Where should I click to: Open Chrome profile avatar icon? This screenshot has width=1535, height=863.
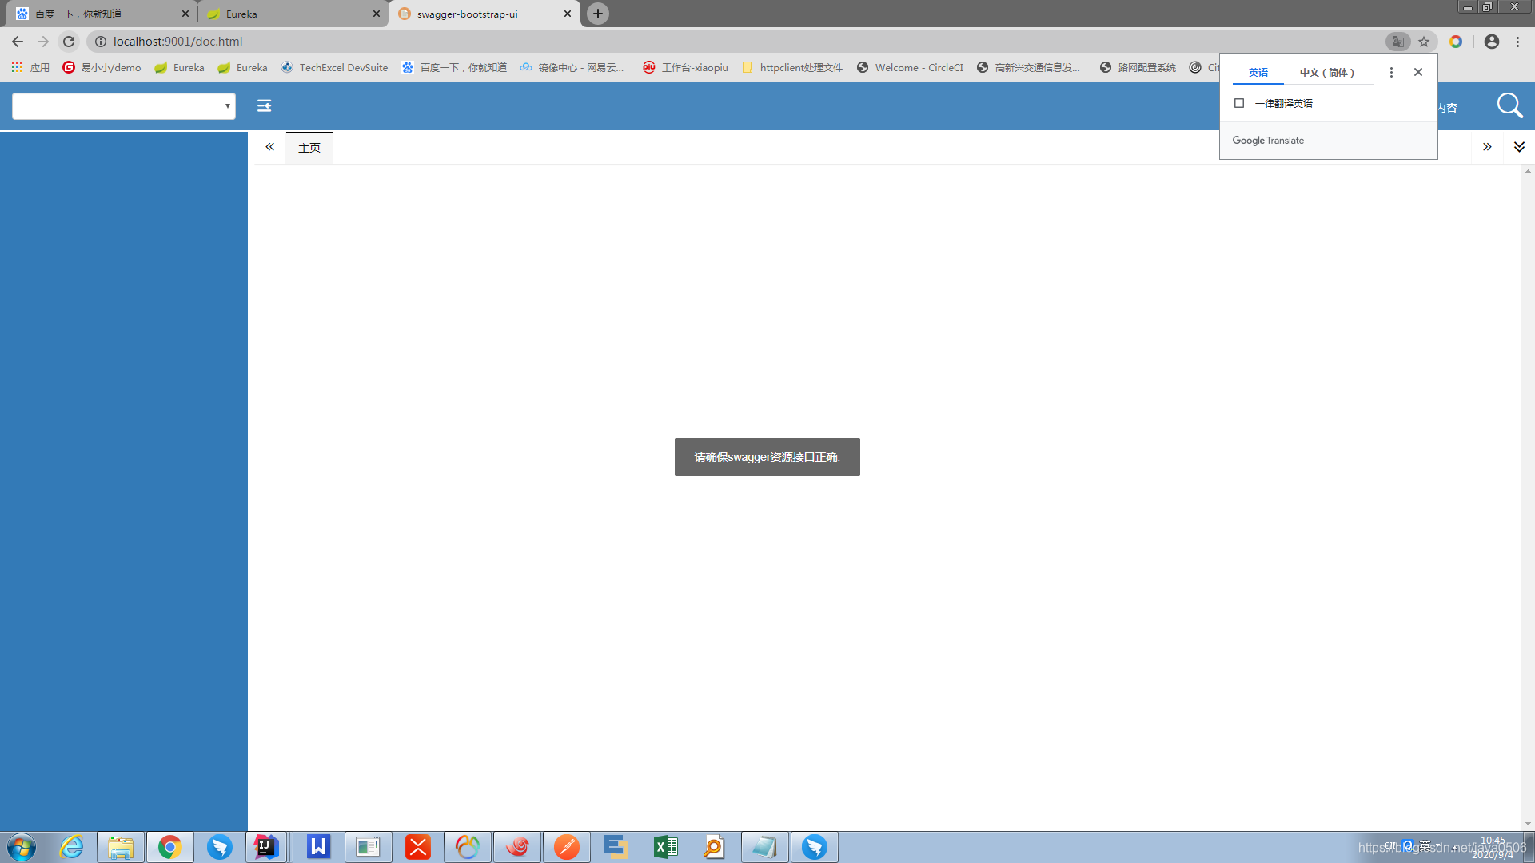click(1491, 42)
